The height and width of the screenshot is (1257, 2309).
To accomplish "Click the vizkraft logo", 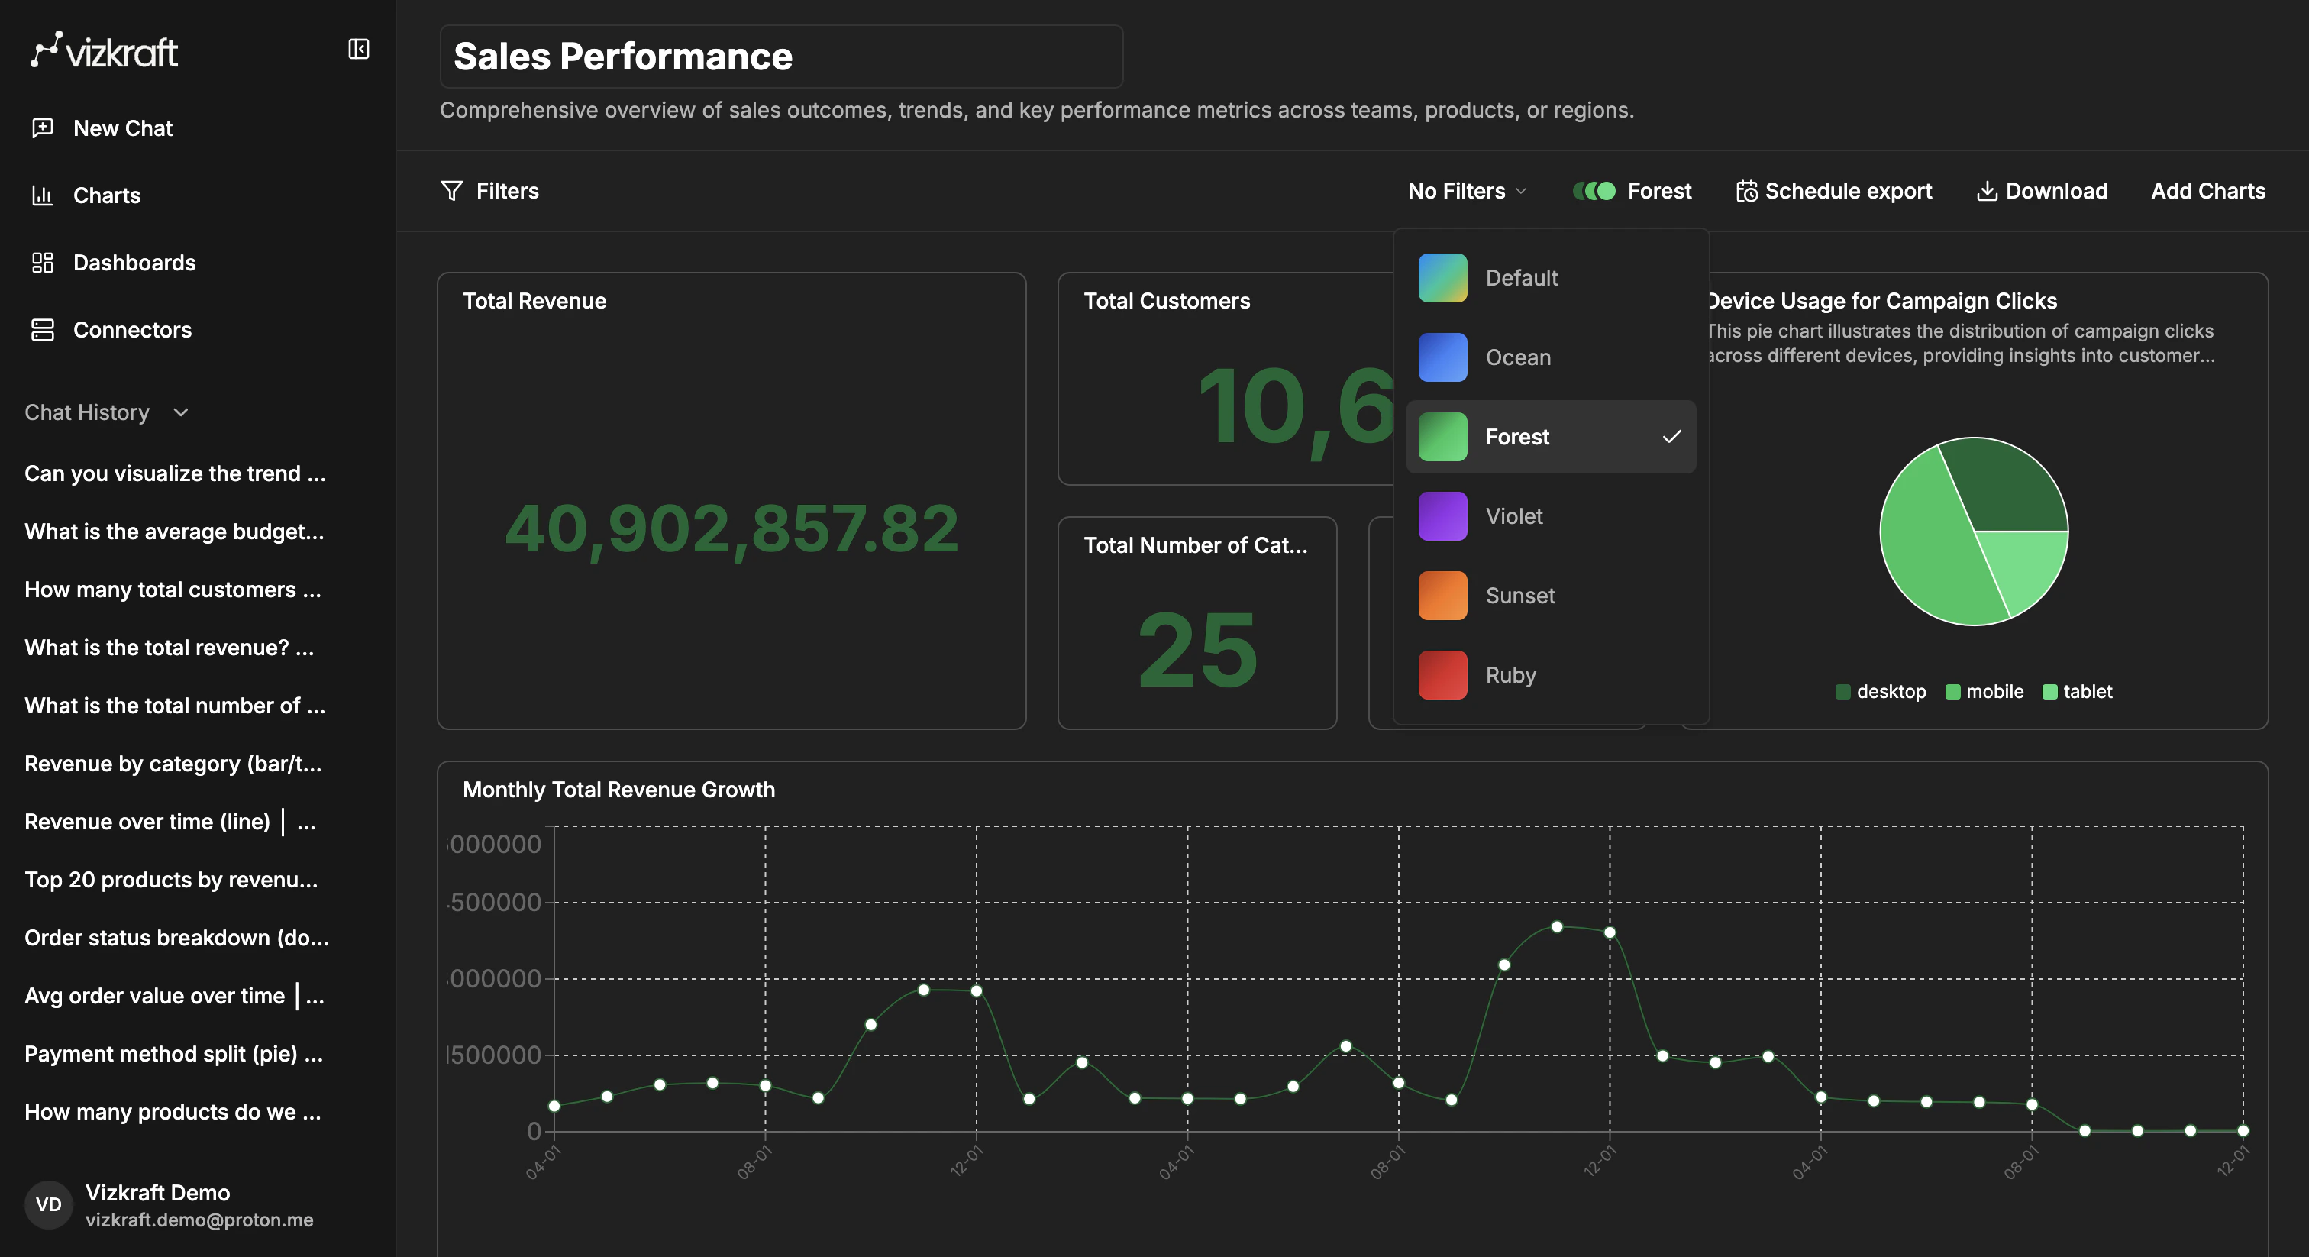I will tap(103, 51).
